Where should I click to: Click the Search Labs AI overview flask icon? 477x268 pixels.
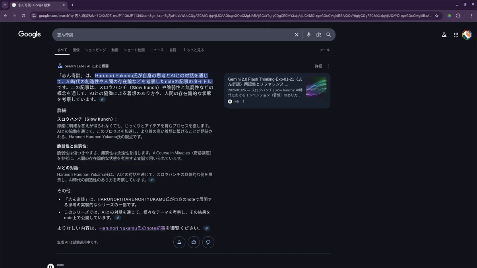click(x=60, y=66)
